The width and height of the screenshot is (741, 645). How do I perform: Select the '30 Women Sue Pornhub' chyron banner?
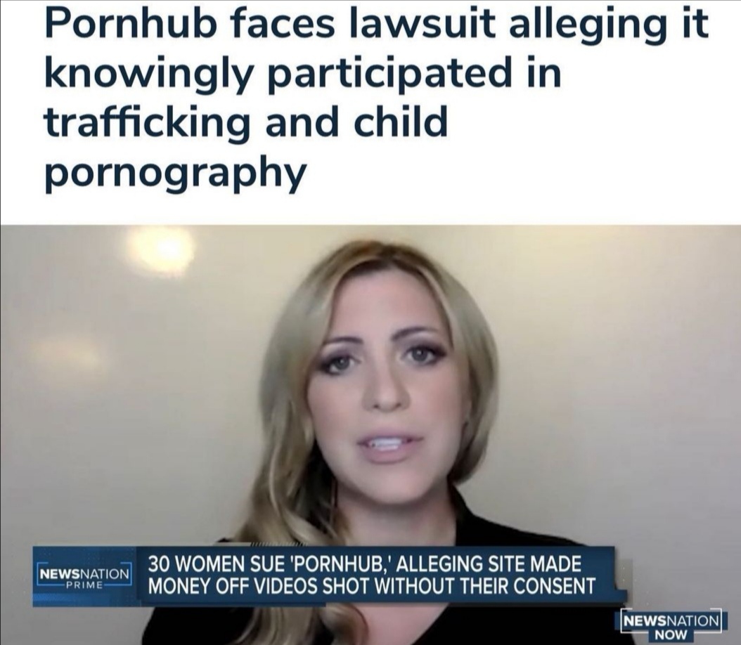pyautogui.click(x=330, y=577)
